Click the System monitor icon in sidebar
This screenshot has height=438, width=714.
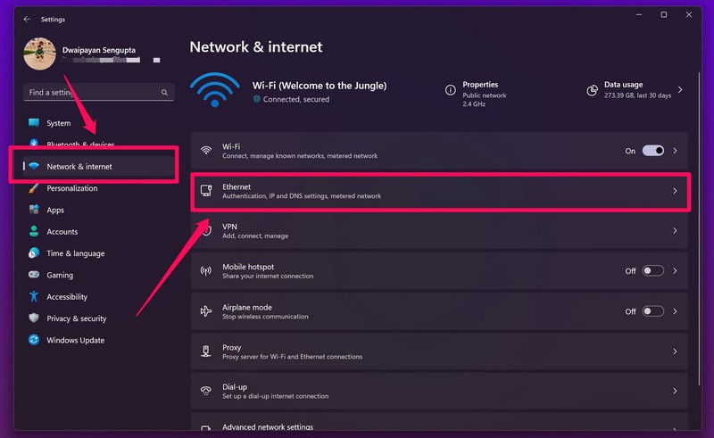[x=34, y=123]
